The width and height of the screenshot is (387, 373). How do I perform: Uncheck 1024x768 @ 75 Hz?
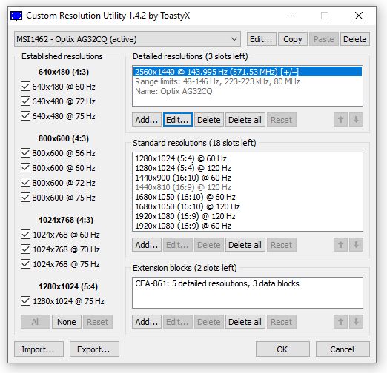(x=25, y=264)
